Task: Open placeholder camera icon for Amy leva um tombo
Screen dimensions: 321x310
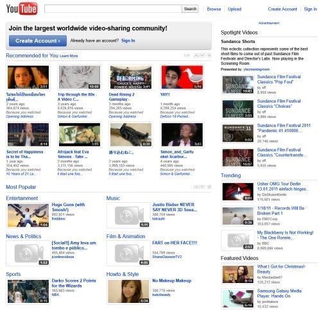Action: pyautogui.click(x=28, y=254)
